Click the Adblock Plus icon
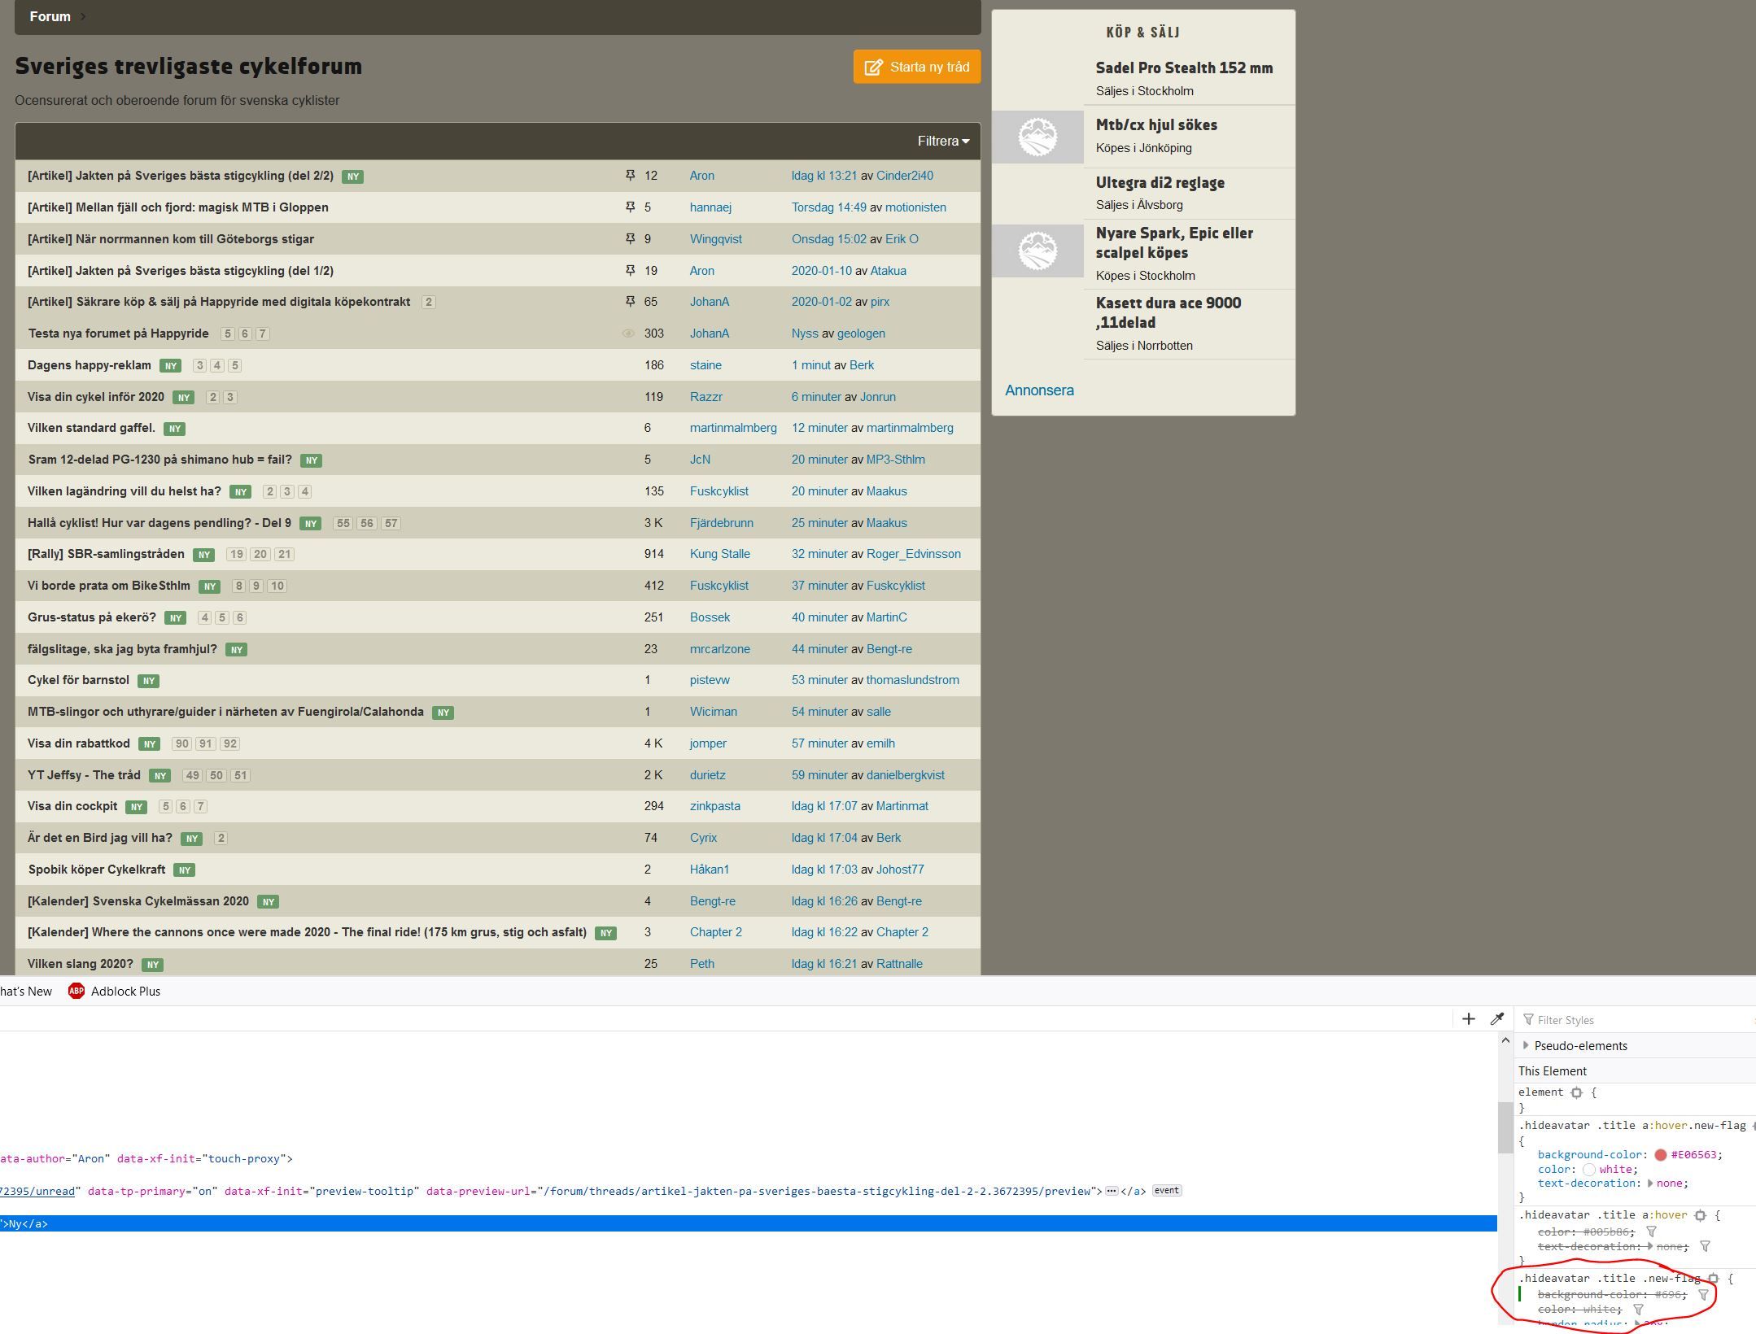 point(76,991)
